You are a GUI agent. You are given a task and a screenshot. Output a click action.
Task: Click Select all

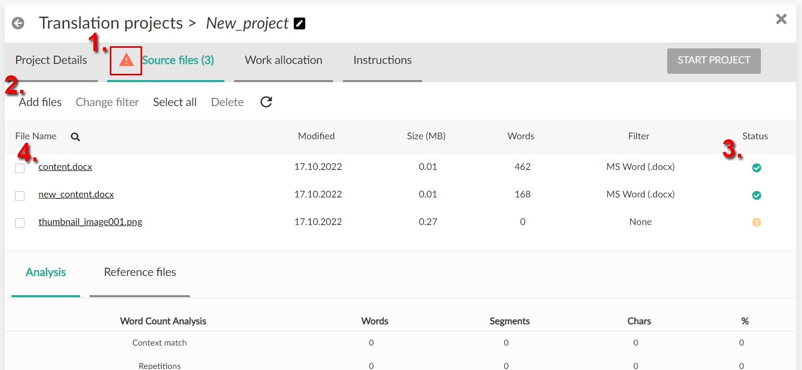(175, 102)
